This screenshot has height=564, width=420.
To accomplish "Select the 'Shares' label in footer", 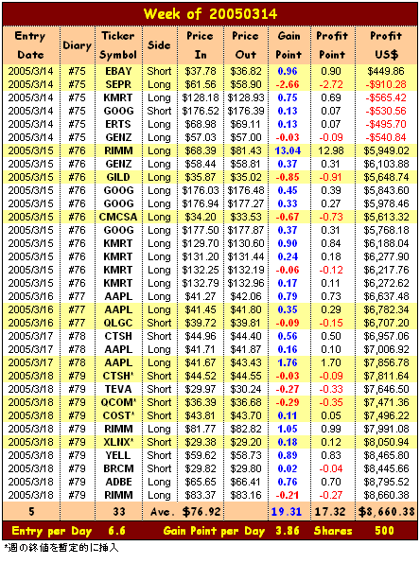I will coord(333,531).
